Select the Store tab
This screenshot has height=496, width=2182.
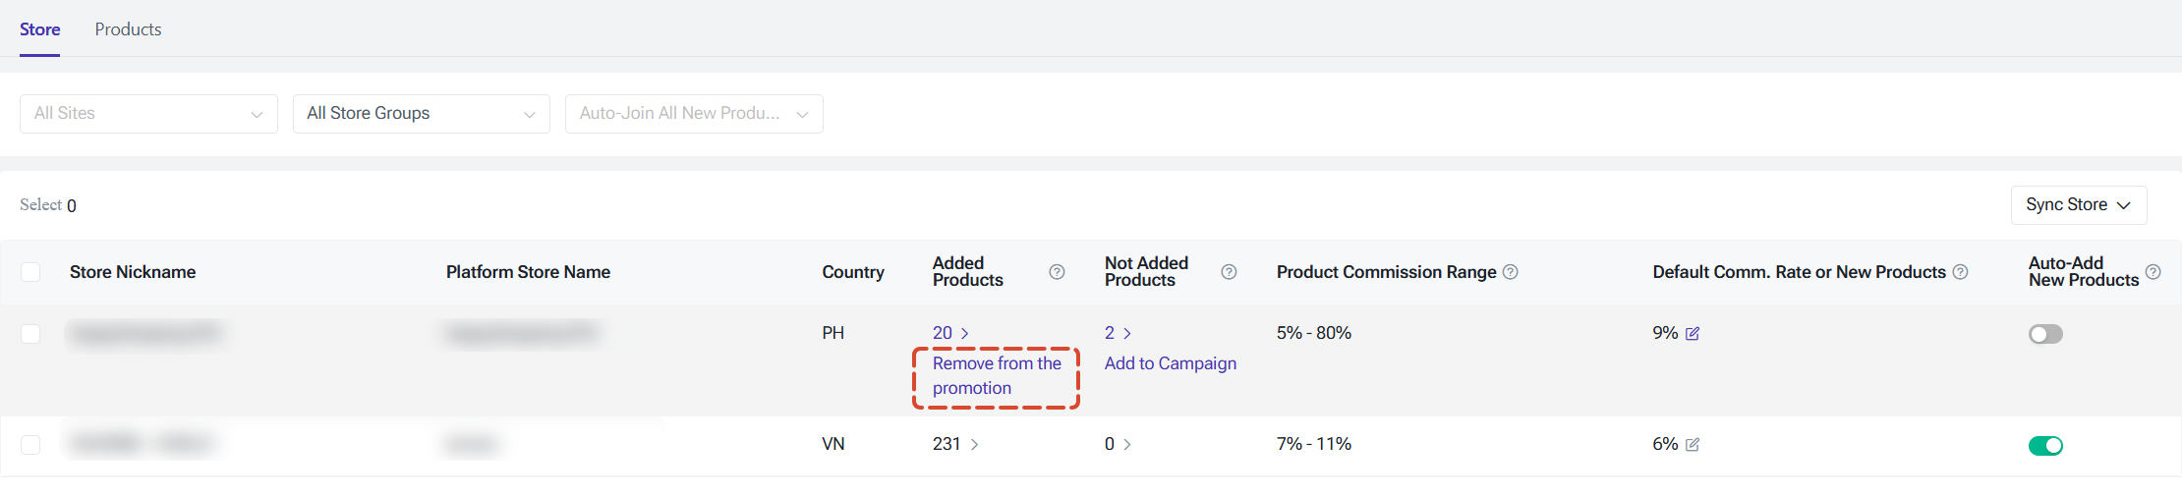tap(40, 29)
